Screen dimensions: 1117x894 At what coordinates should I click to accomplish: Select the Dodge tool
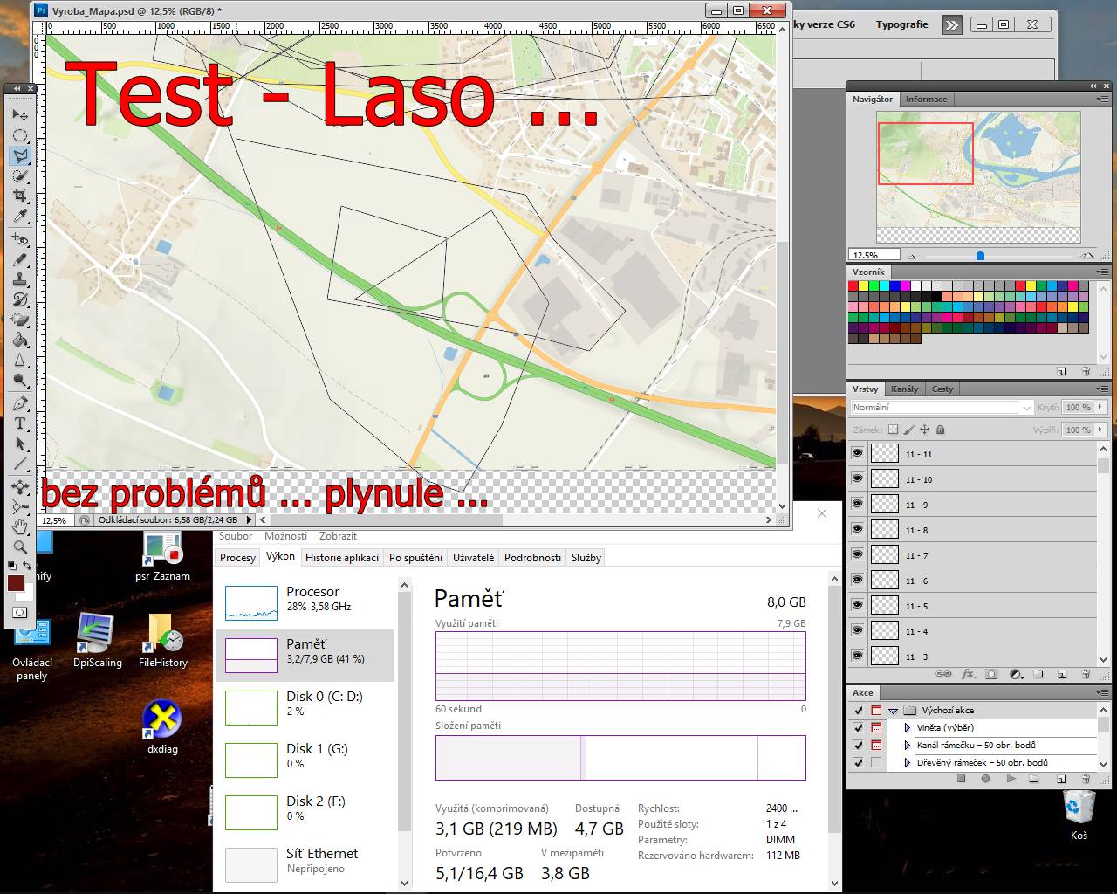pyautogui.click(x=19, y=380)
